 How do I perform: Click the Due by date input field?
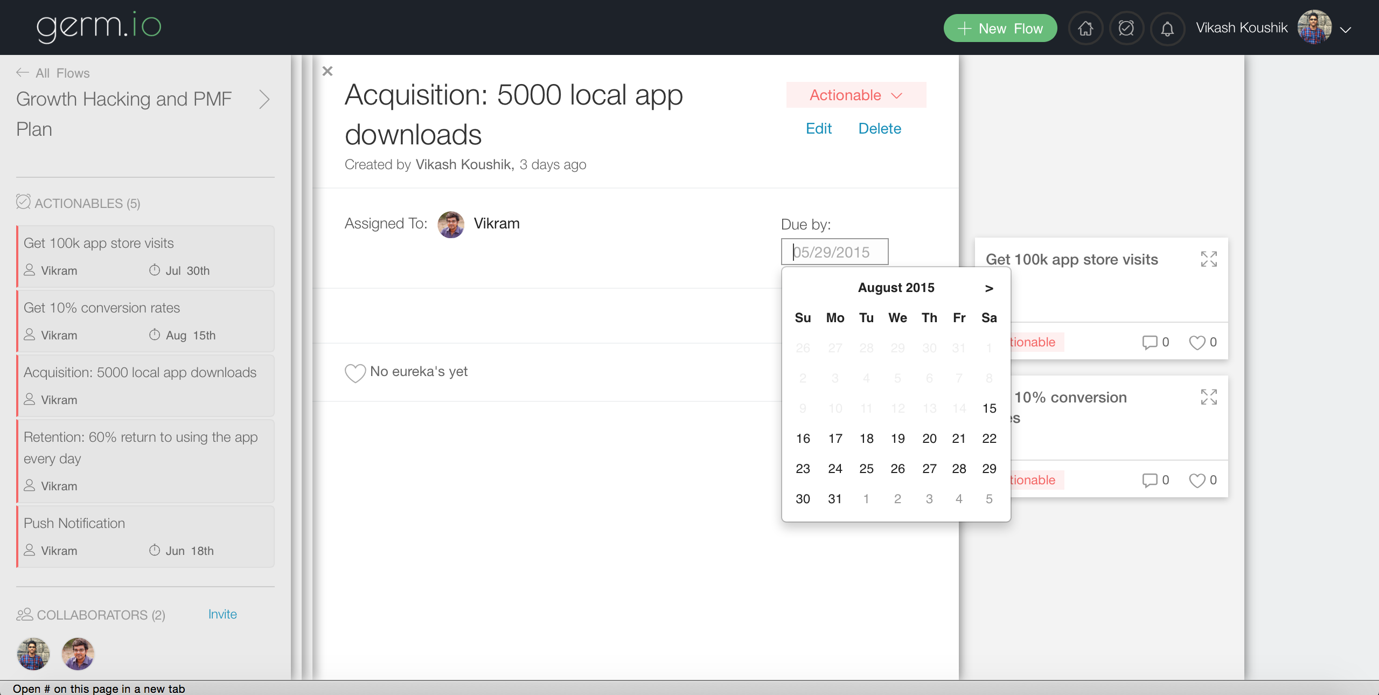pyautogui.click(x=834, y=252)
